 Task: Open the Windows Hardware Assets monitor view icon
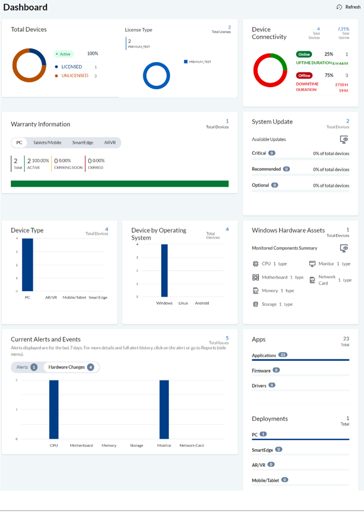point(344,248)
